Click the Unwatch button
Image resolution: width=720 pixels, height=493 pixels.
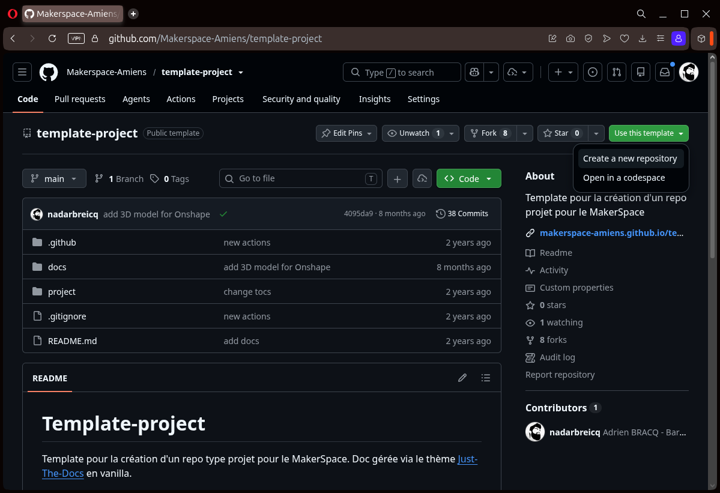pyautogui.click(x=414, y=133)
